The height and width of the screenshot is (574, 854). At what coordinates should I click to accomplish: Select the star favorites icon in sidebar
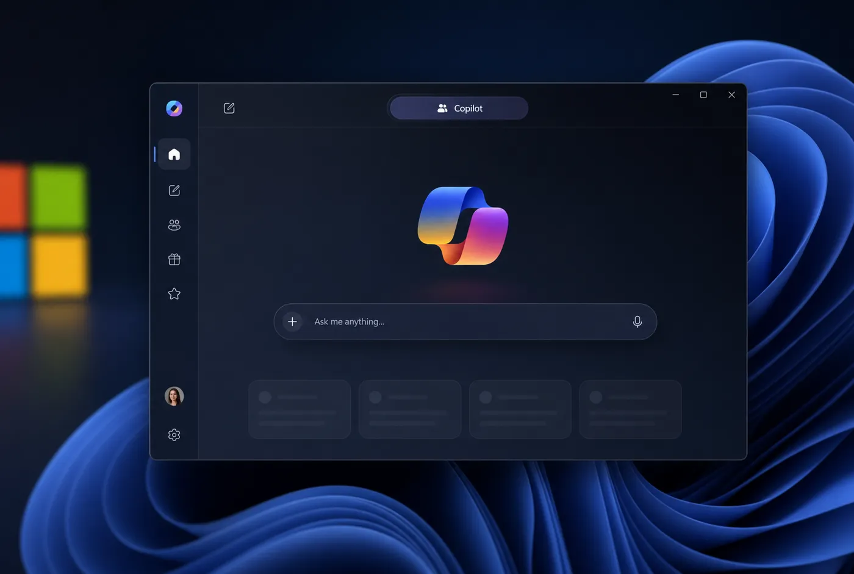(174, 293)
